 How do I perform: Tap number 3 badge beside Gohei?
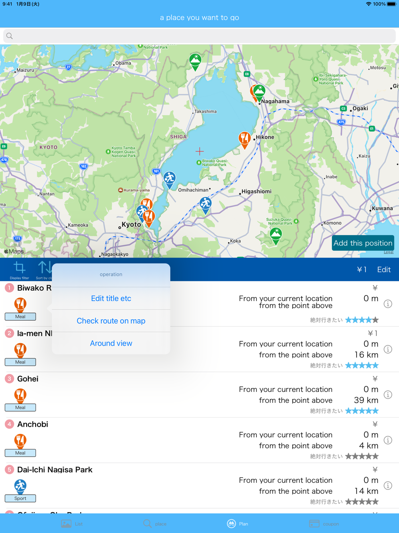click(10, 378)
